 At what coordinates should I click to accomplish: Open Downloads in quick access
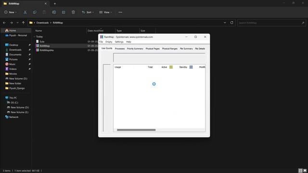point(13,50)
